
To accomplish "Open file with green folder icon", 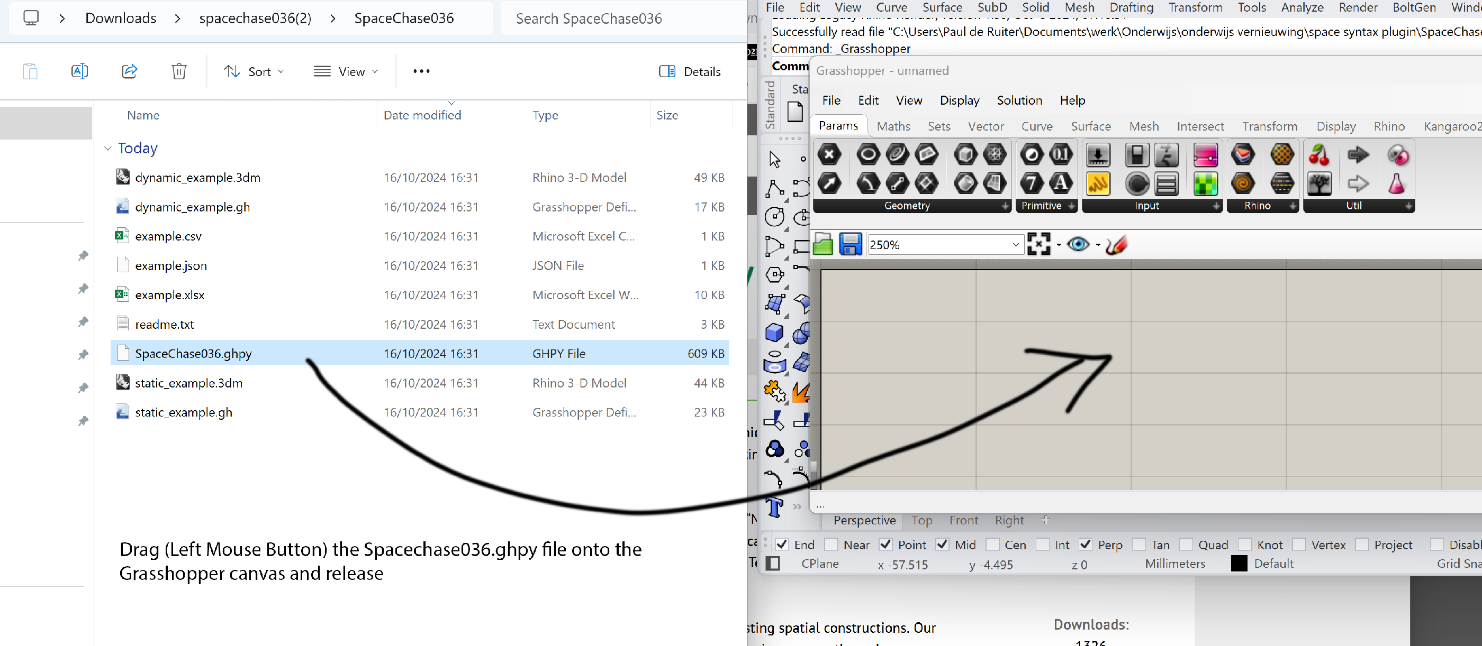I will click(823, 244).
